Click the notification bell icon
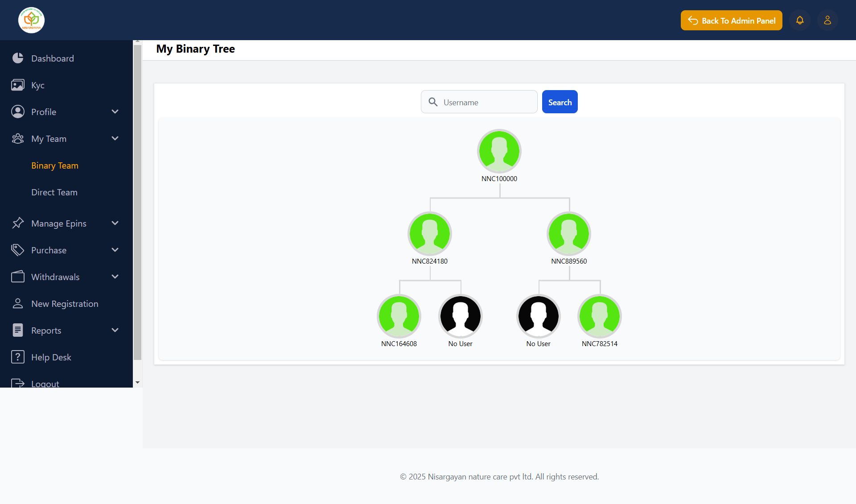856x504 pixels. (x=800, y=21)
